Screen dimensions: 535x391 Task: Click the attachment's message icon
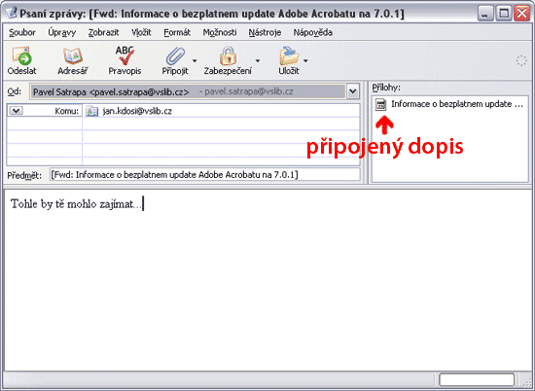click(x=380, y=104)
